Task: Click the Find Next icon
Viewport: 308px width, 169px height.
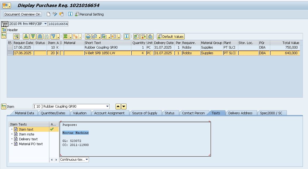Action: [47, 36]
